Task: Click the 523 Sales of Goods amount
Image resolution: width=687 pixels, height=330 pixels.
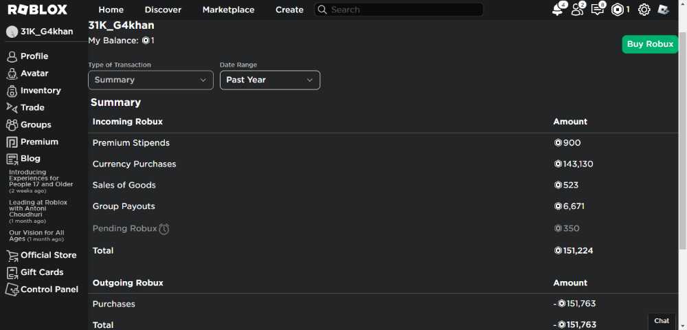Action: (566, 185)
